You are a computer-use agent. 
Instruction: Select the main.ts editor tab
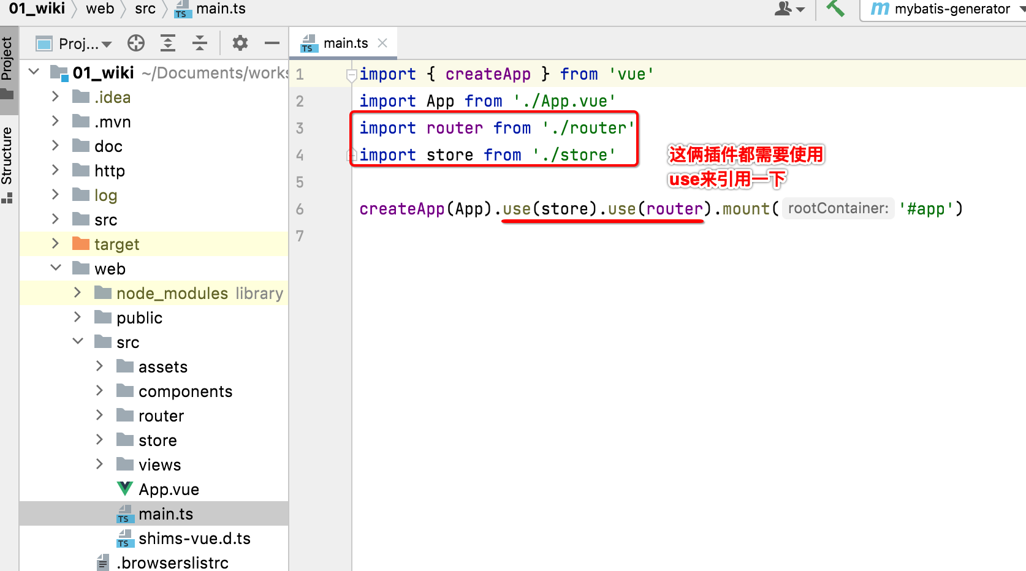[x=343, y=43]
